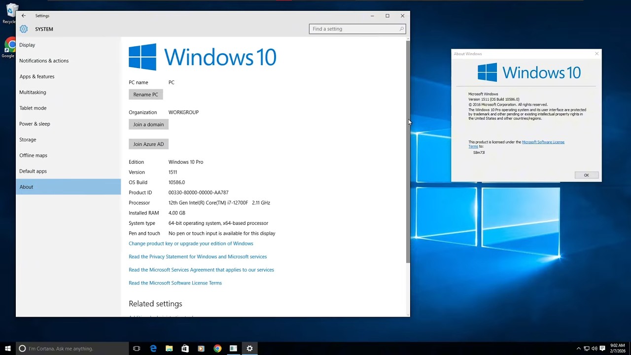Launch Google Chrome from the taskbar
The height and width of the screenshot is (355, 631).
pos(217,349)
